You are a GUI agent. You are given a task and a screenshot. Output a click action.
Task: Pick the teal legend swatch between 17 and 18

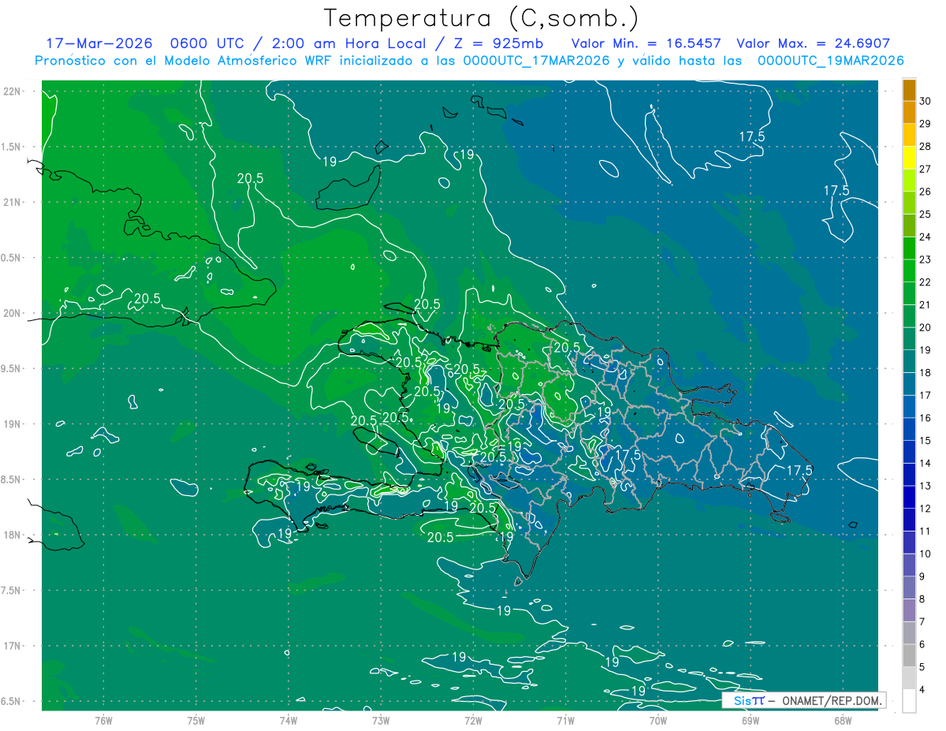[x=909, y=384]
